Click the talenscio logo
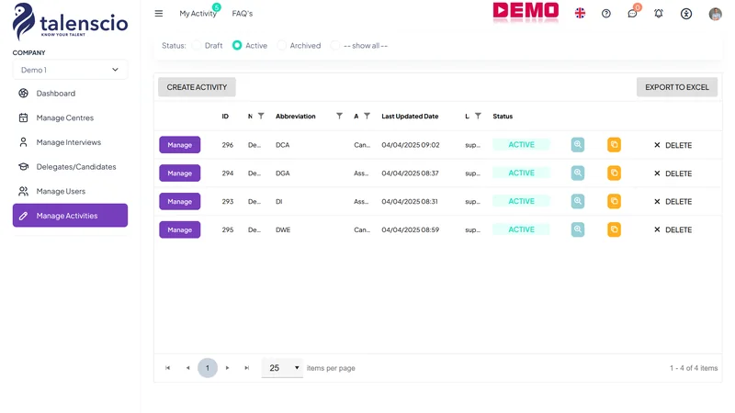Screen dimensions: 735x413 [71, 21]
